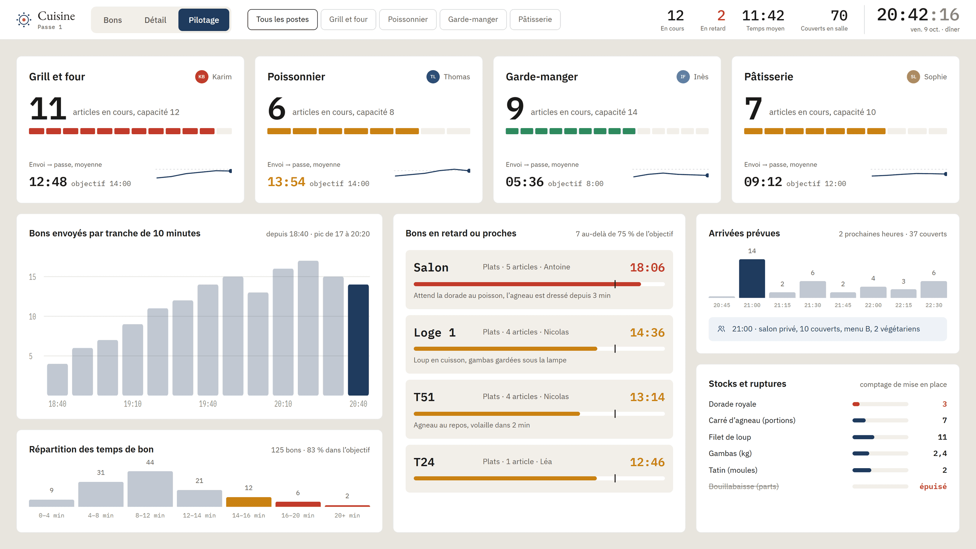Open the Loge 1 ticket card

pyautogui.click(x=539, y=344)
